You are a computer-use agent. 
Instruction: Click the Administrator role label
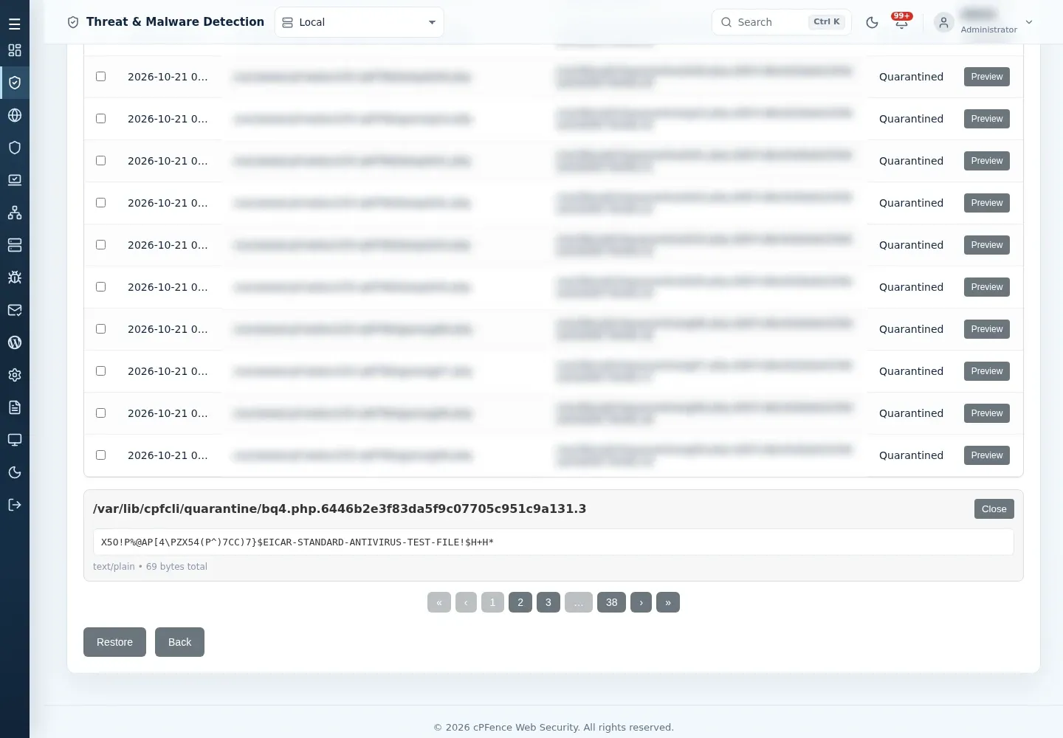point(988,30)
